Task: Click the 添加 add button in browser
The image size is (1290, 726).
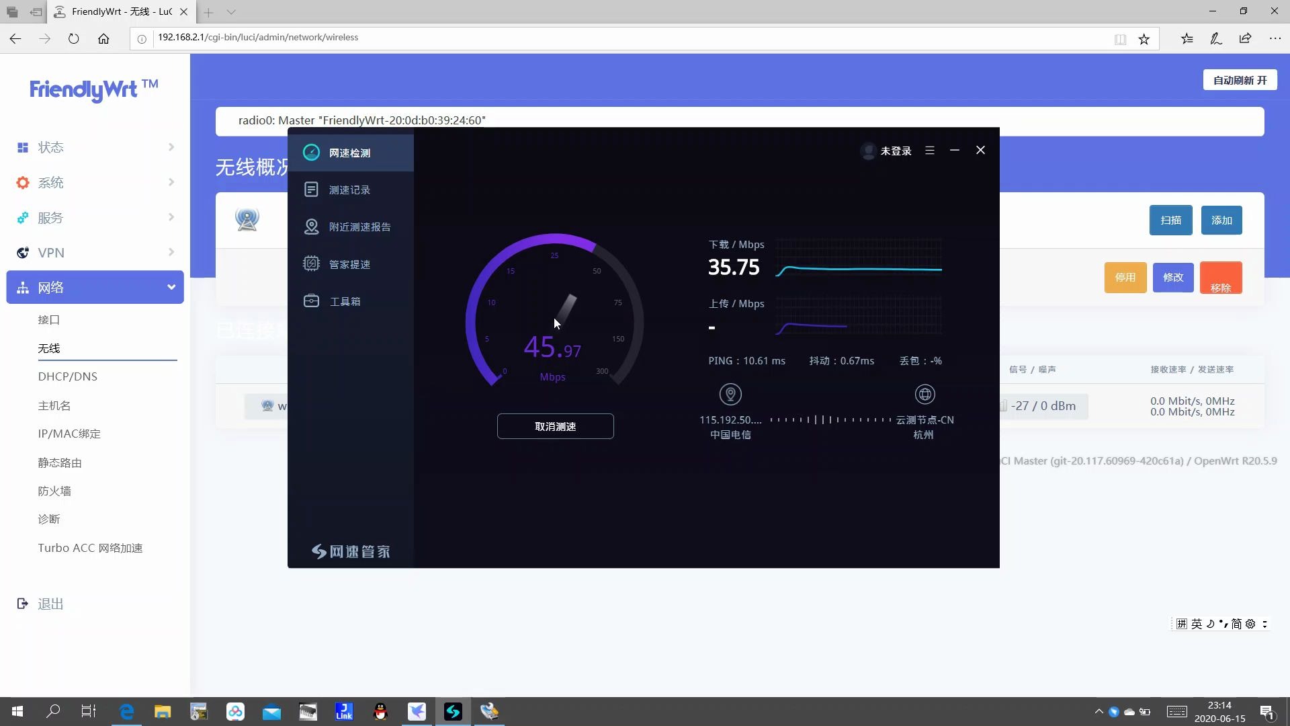Action: [1221, 220]
